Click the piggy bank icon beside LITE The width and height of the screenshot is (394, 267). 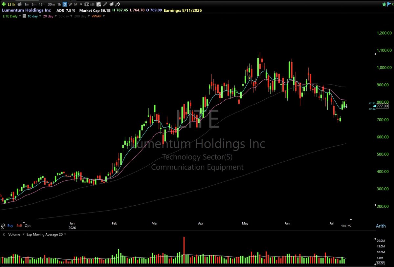click(x=20, y=4)
